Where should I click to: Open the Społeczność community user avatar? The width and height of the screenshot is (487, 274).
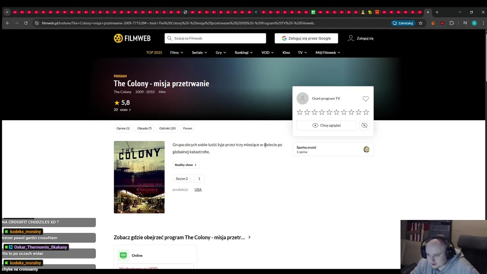pos(366,150)
